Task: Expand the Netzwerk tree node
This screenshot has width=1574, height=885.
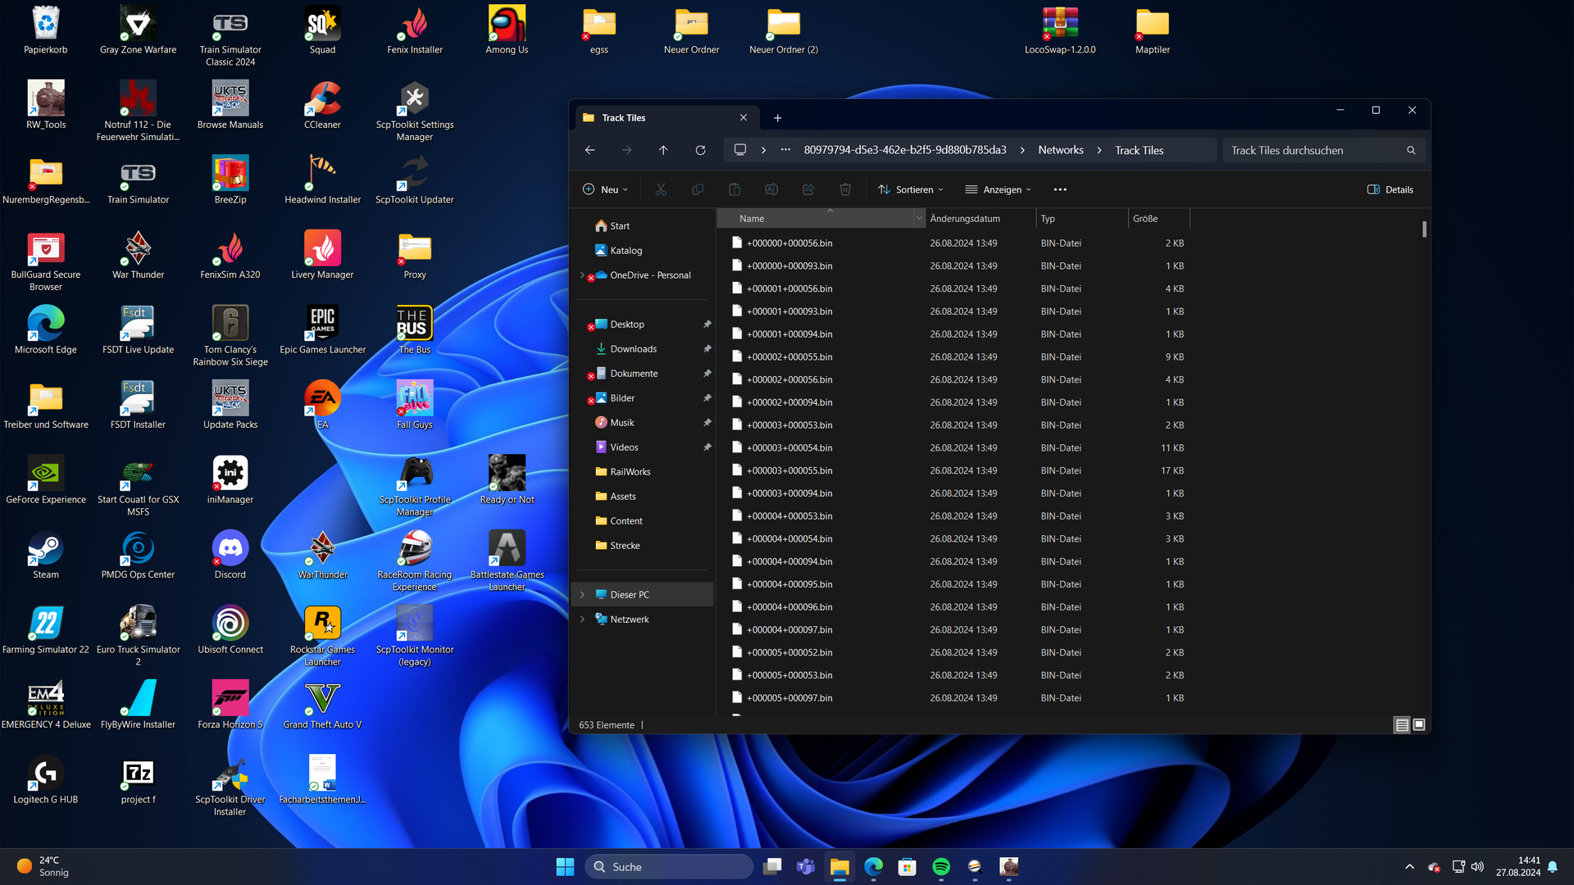Action: 583,619
